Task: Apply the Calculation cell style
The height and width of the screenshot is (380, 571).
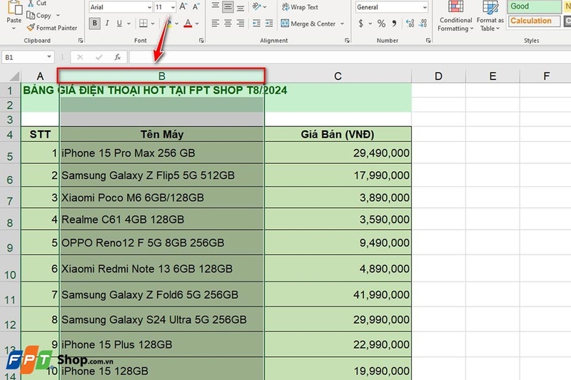Action: coord(534,21)
